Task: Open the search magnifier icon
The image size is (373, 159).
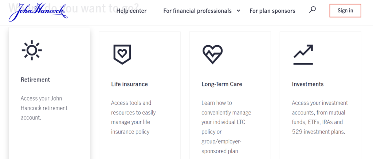Action: pyautogui.click(x=312, y=10)
